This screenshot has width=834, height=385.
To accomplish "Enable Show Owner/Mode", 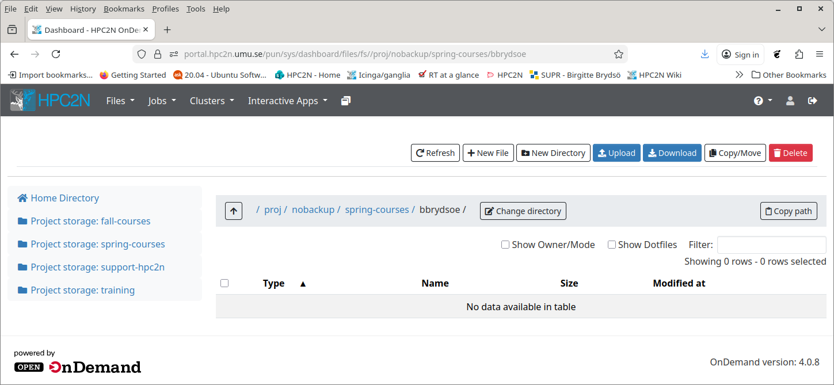I will pos(505,245).
